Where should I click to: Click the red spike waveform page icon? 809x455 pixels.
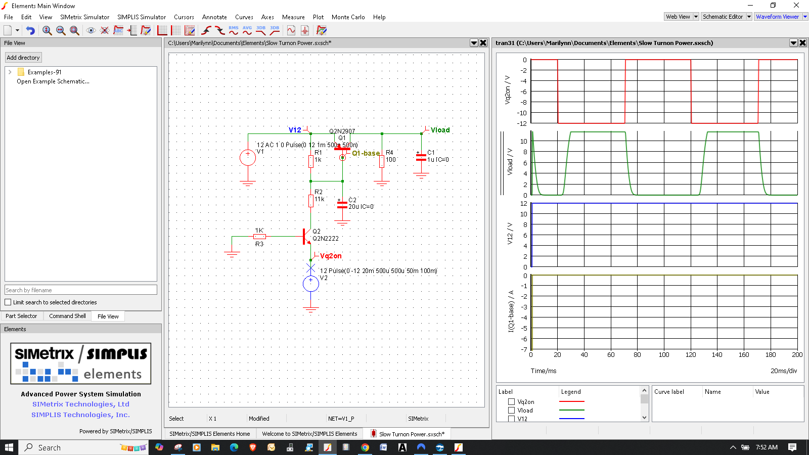305,30
